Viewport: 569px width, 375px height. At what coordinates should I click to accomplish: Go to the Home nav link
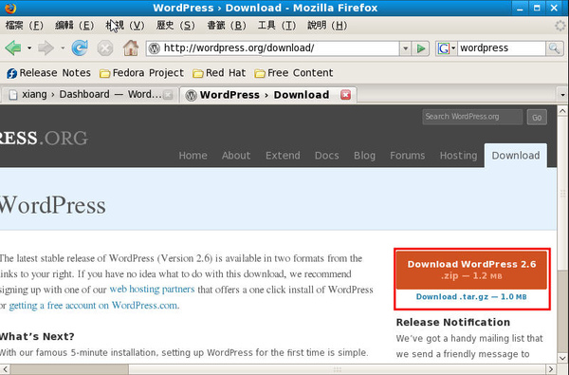193,156
